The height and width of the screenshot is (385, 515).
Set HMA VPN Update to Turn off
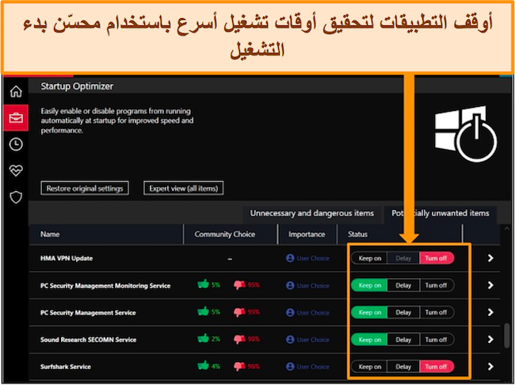[437, 258]
